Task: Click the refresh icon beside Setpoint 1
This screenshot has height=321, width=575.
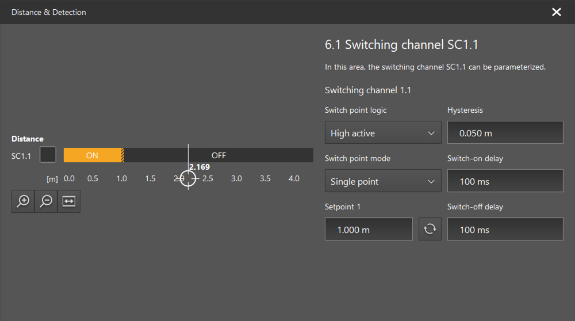Action: [x=430, y=229]
